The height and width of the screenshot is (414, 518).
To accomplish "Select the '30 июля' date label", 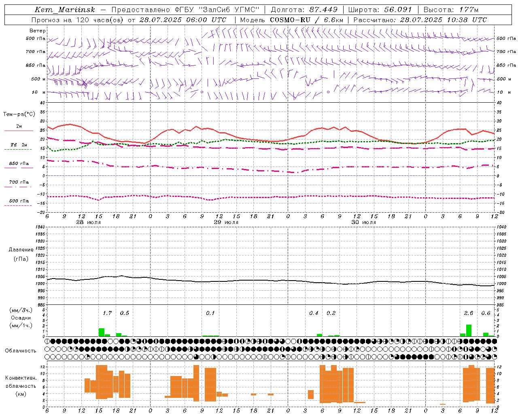I will click(x=363, y=222).
